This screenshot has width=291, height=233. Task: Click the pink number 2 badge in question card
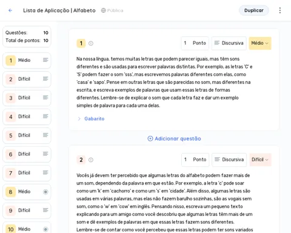[x=81, y=160]
